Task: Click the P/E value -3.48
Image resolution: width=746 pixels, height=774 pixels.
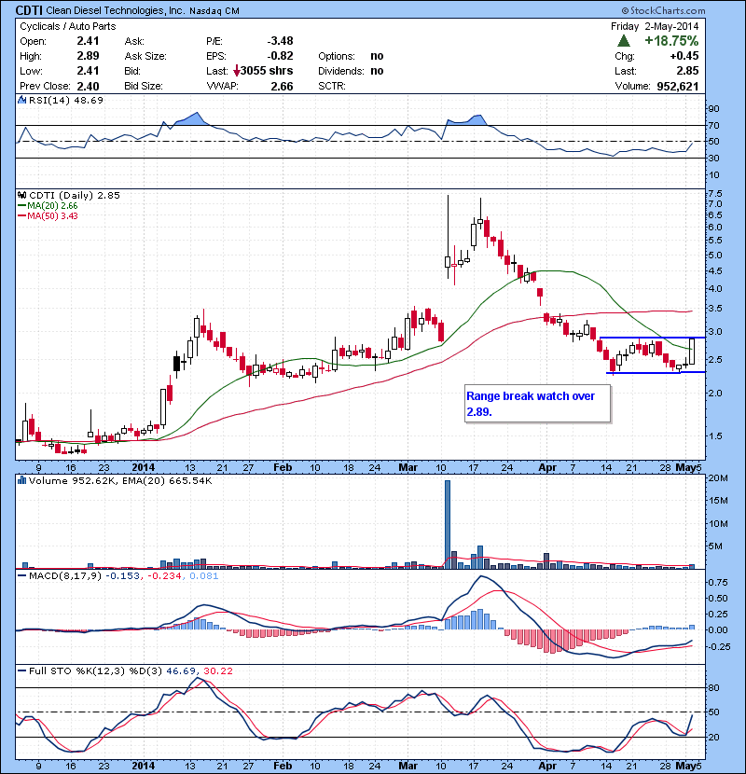Action: [x=280, y=41]
